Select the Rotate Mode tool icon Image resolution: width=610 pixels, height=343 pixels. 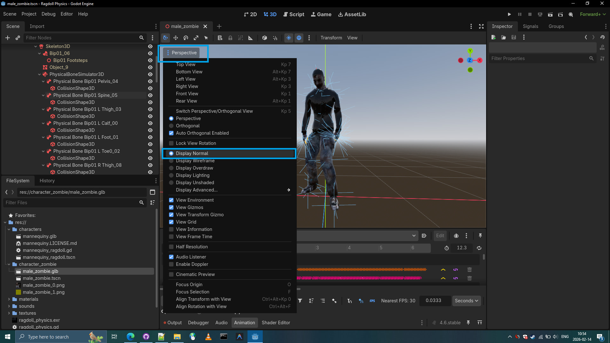click(x=186, y=38)
